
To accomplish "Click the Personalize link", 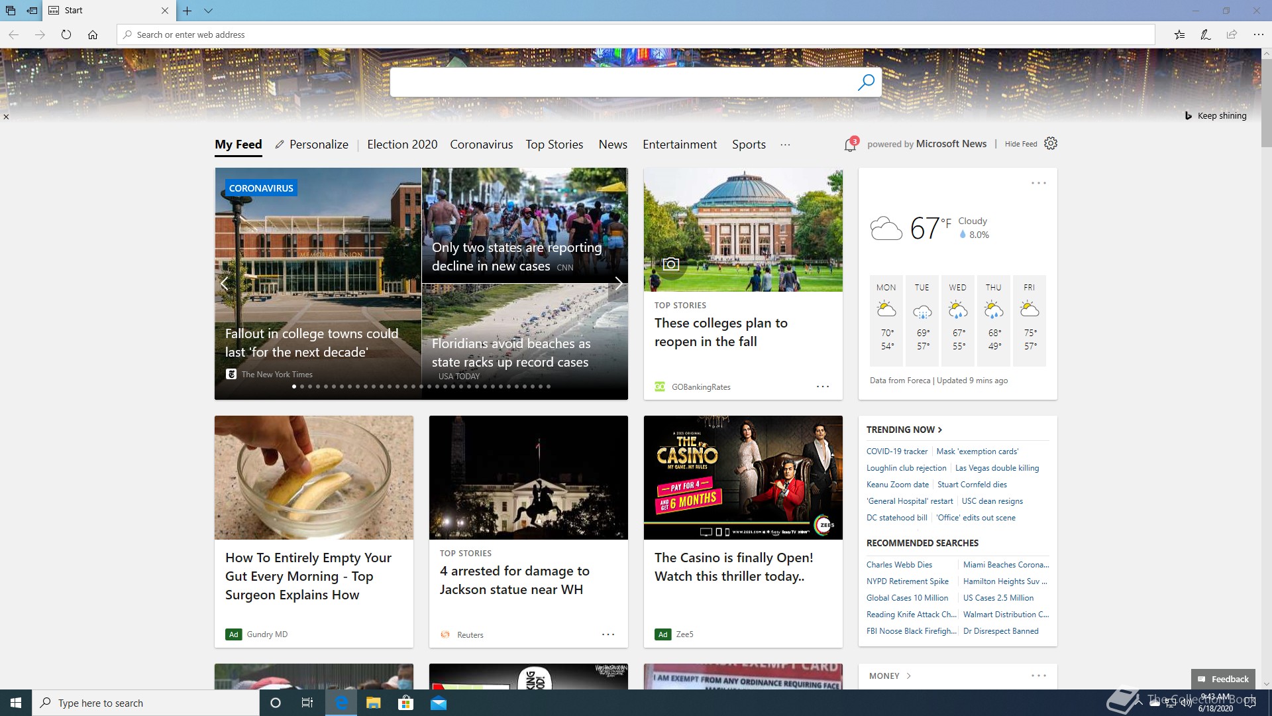I will pos(312,145).
